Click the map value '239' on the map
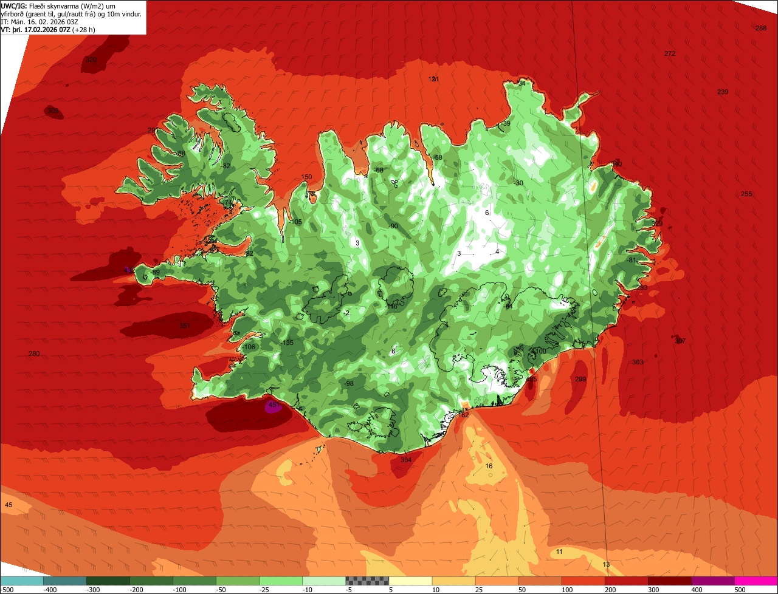Screen dimensions: 778x594 (723, 92)
